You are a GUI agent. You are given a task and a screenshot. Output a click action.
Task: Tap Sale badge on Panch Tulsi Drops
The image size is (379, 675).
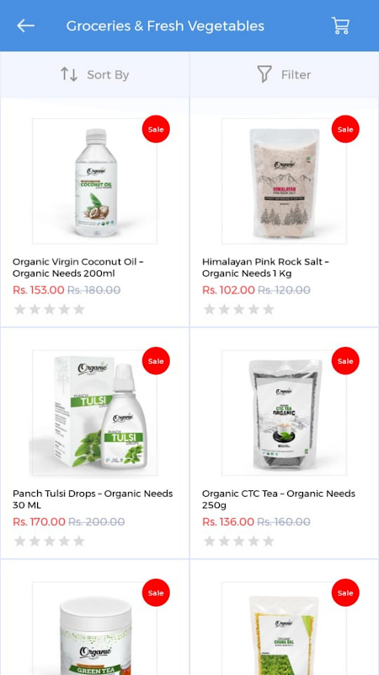click(156, 361)
